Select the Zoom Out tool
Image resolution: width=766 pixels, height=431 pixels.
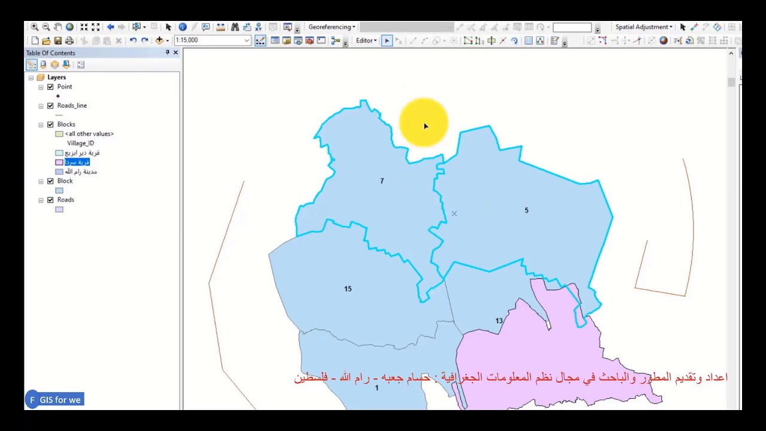pos(46,27)
